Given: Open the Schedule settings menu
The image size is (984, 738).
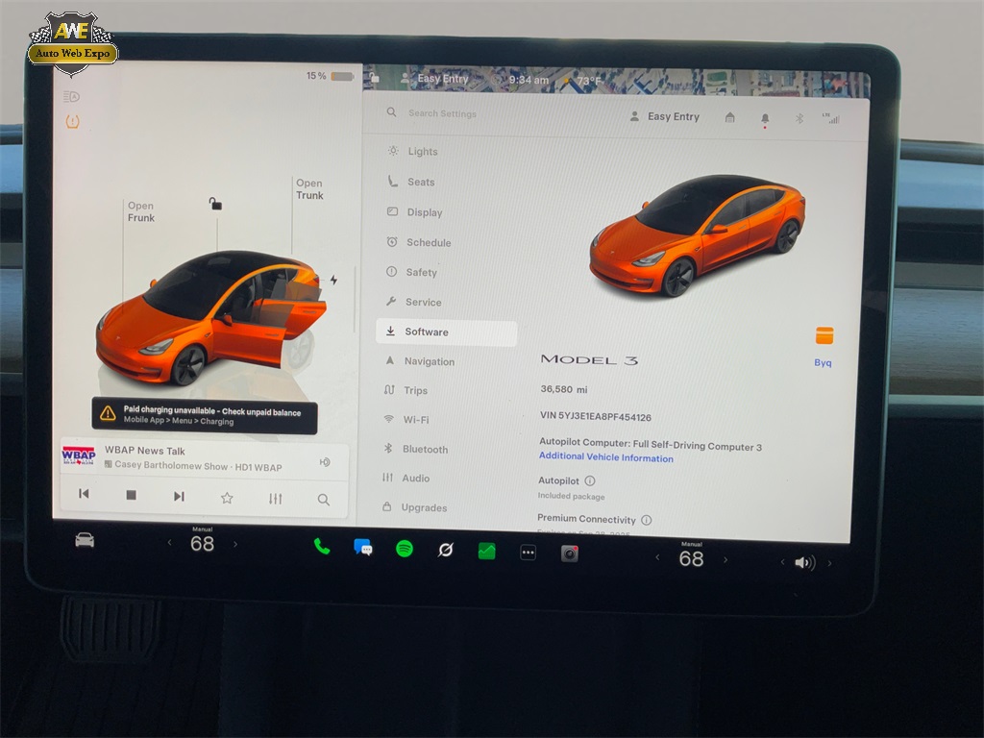Looking at the screenshot, I should coord(419,242).
